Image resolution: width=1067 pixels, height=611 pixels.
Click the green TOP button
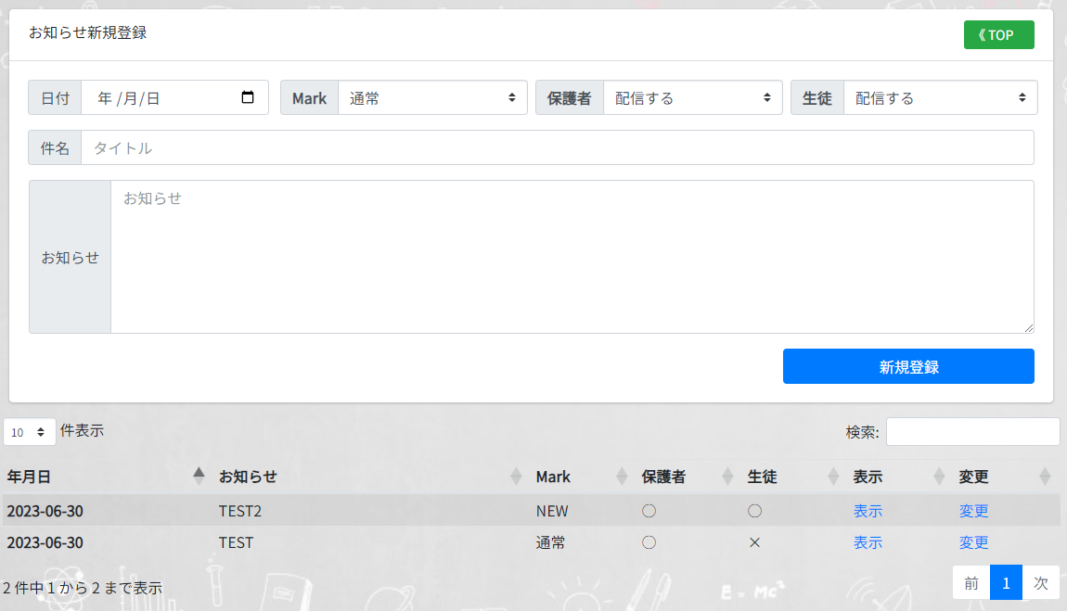tap(998, 35)
